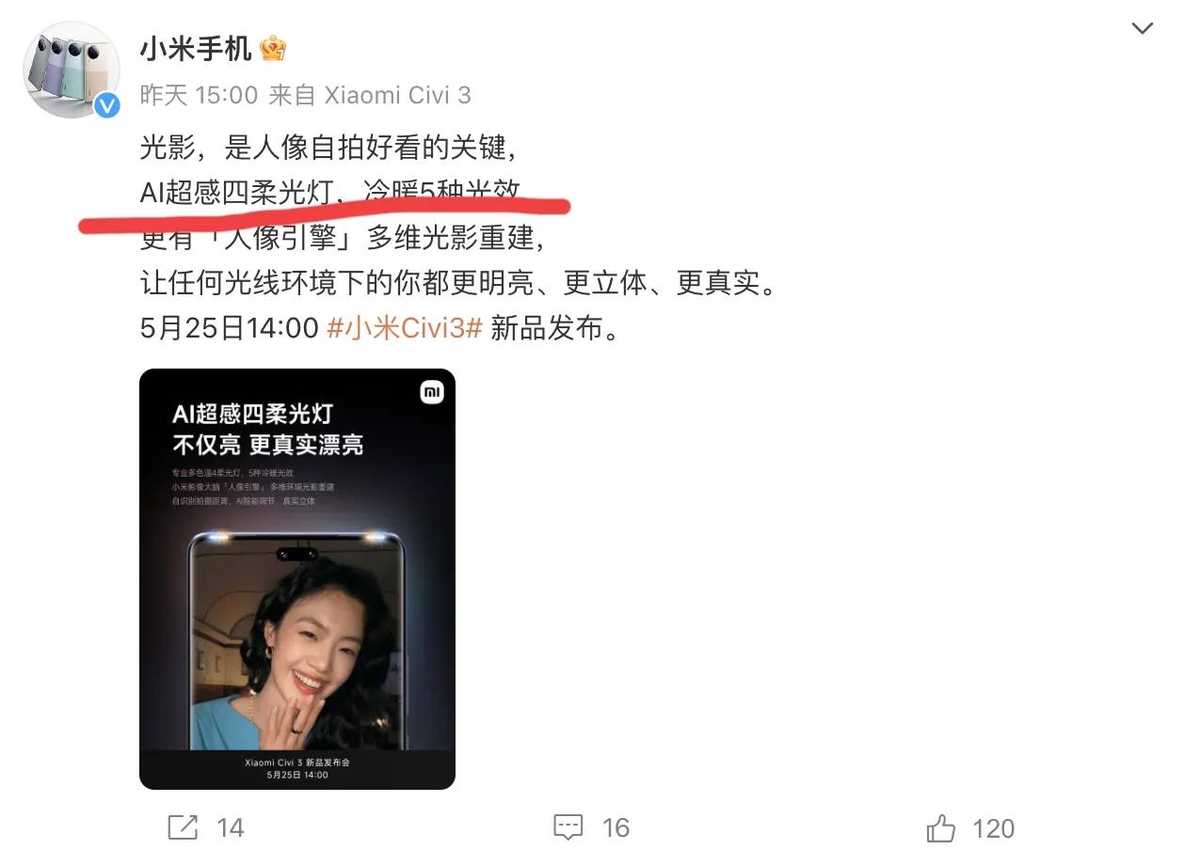Open the Xiaomi Civi 3 source link

click(x=397, y=95)
